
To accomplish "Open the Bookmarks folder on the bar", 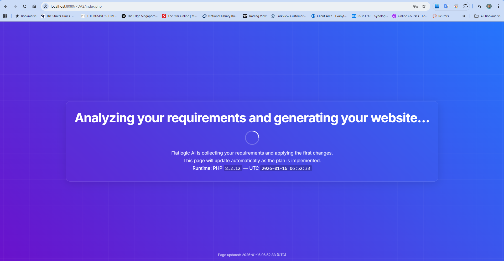I will click(x=26, y=16).
